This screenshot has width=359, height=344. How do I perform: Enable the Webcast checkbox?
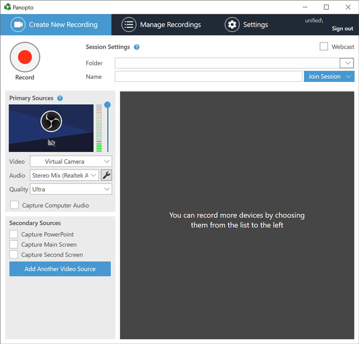(324, 47)
